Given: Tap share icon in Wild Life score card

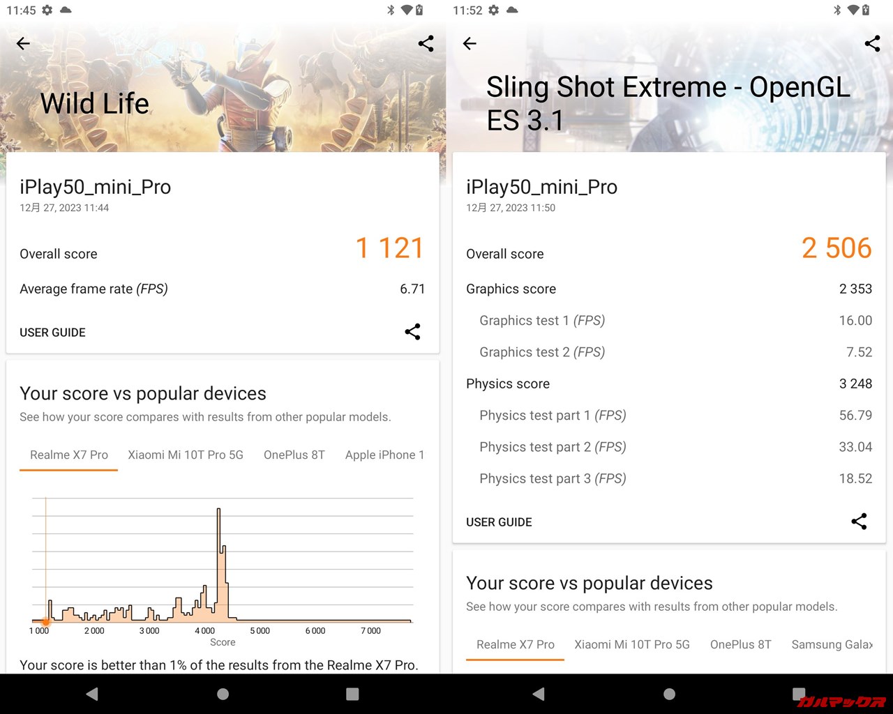Looking at the screenshot, I should point(412,332).
